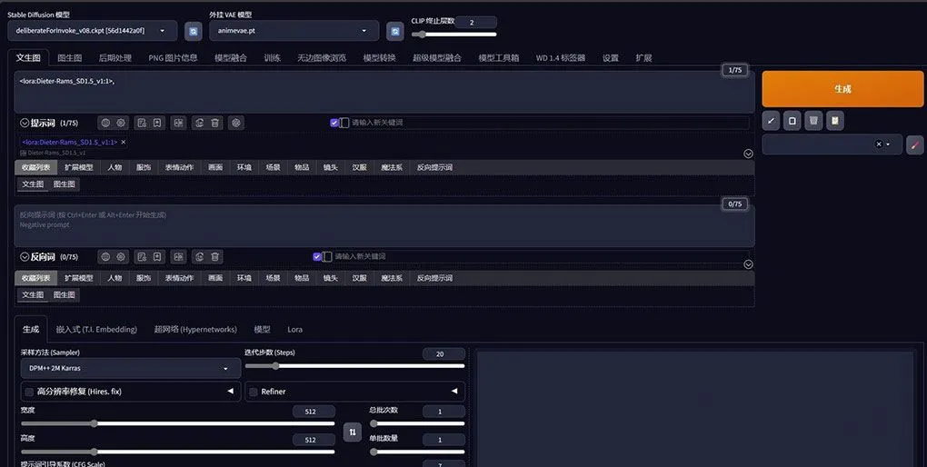This screenshot has height=467, width=927.
Task: Expand the Refiner section arrow
Action: click(x=454, y=392)
